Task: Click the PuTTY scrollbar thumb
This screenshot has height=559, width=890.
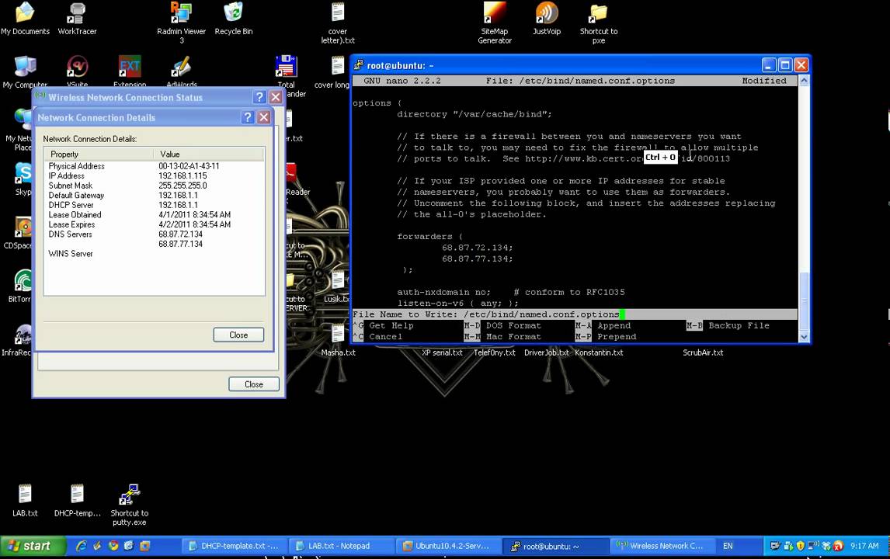Action: pyautogui.click(x=804, y=300)
